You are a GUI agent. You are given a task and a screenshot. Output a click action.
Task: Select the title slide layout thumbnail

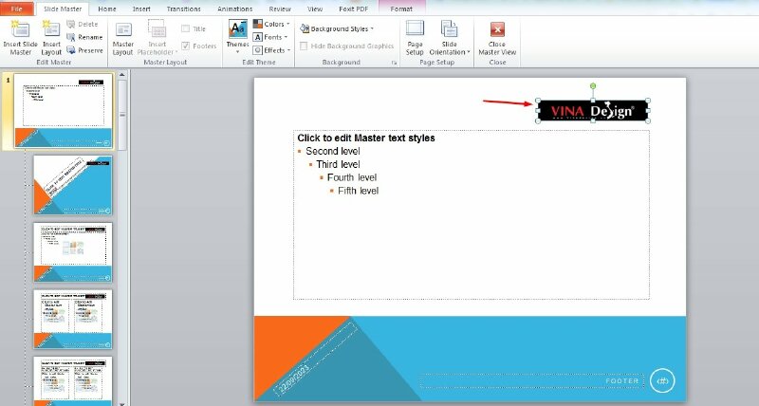[x=73, y=185]
